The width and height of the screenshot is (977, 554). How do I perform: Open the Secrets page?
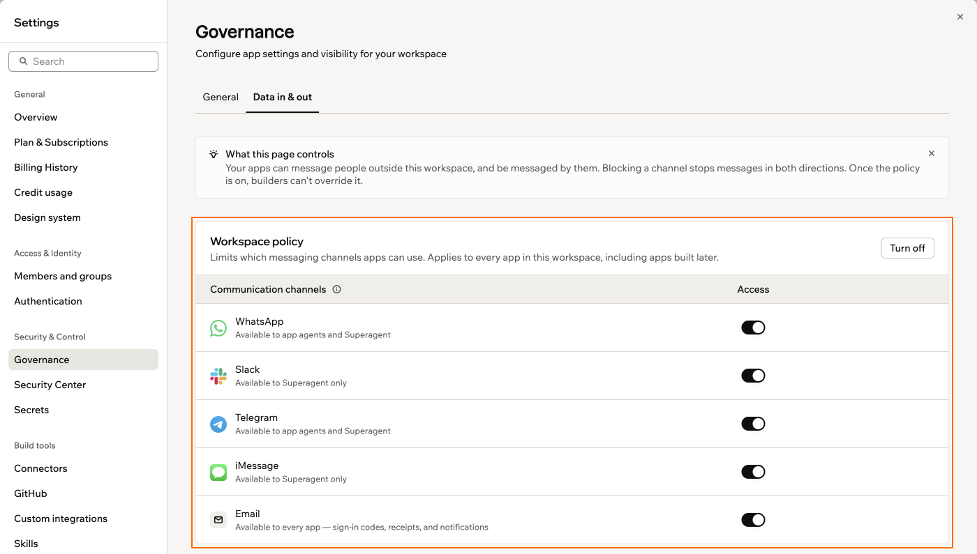click(83, 410)
